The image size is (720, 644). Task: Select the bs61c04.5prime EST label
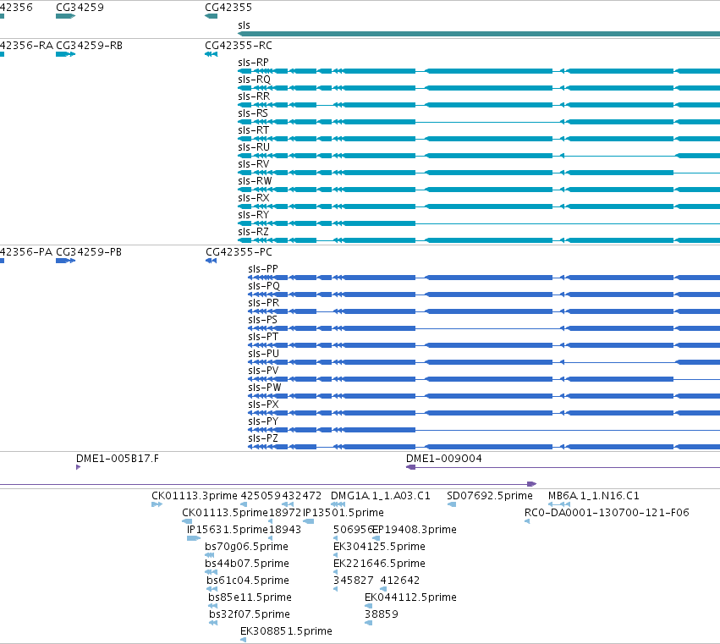tap(248, 581)
